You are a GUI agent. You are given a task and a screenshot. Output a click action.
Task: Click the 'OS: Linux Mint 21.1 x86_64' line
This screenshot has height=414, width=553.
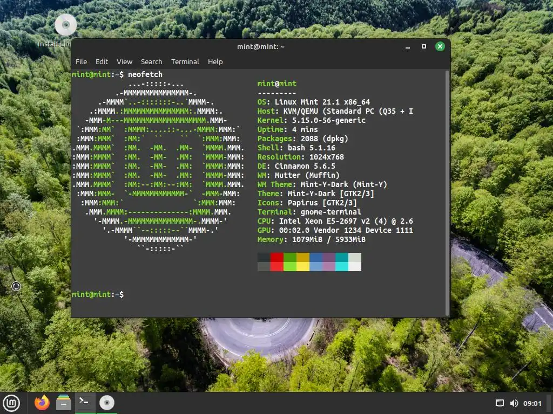(x=314, y=102)
